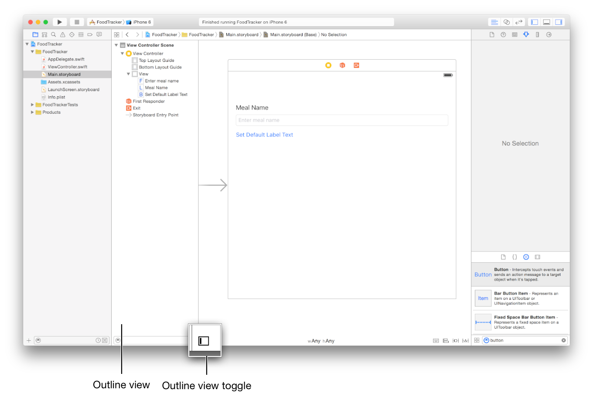
Task: Open the Pin constraints menu
Action: pyautogui.click(x=456, y=341)
